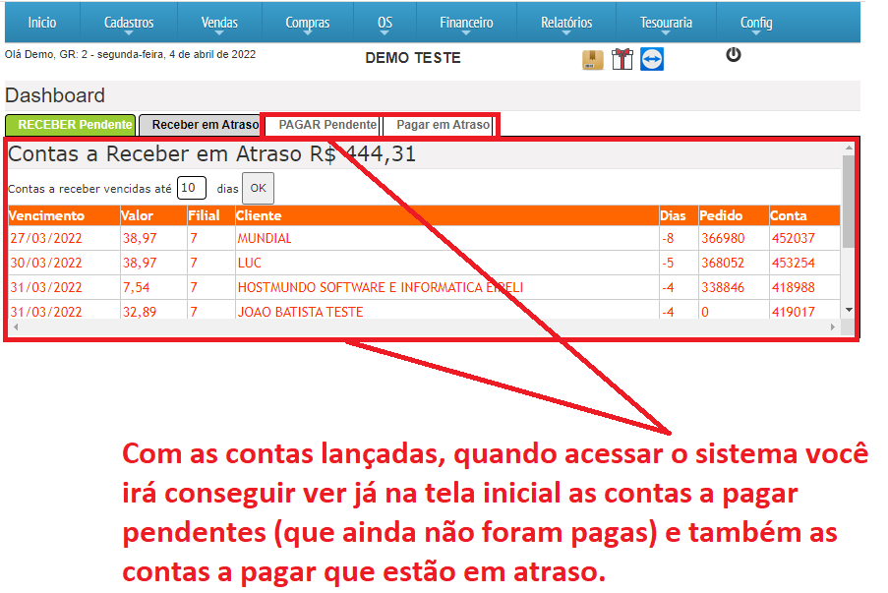Image resolution: width=888 pixels, height=593 pixels.
Task: Click order number 368052
Action: pos(723,263)
